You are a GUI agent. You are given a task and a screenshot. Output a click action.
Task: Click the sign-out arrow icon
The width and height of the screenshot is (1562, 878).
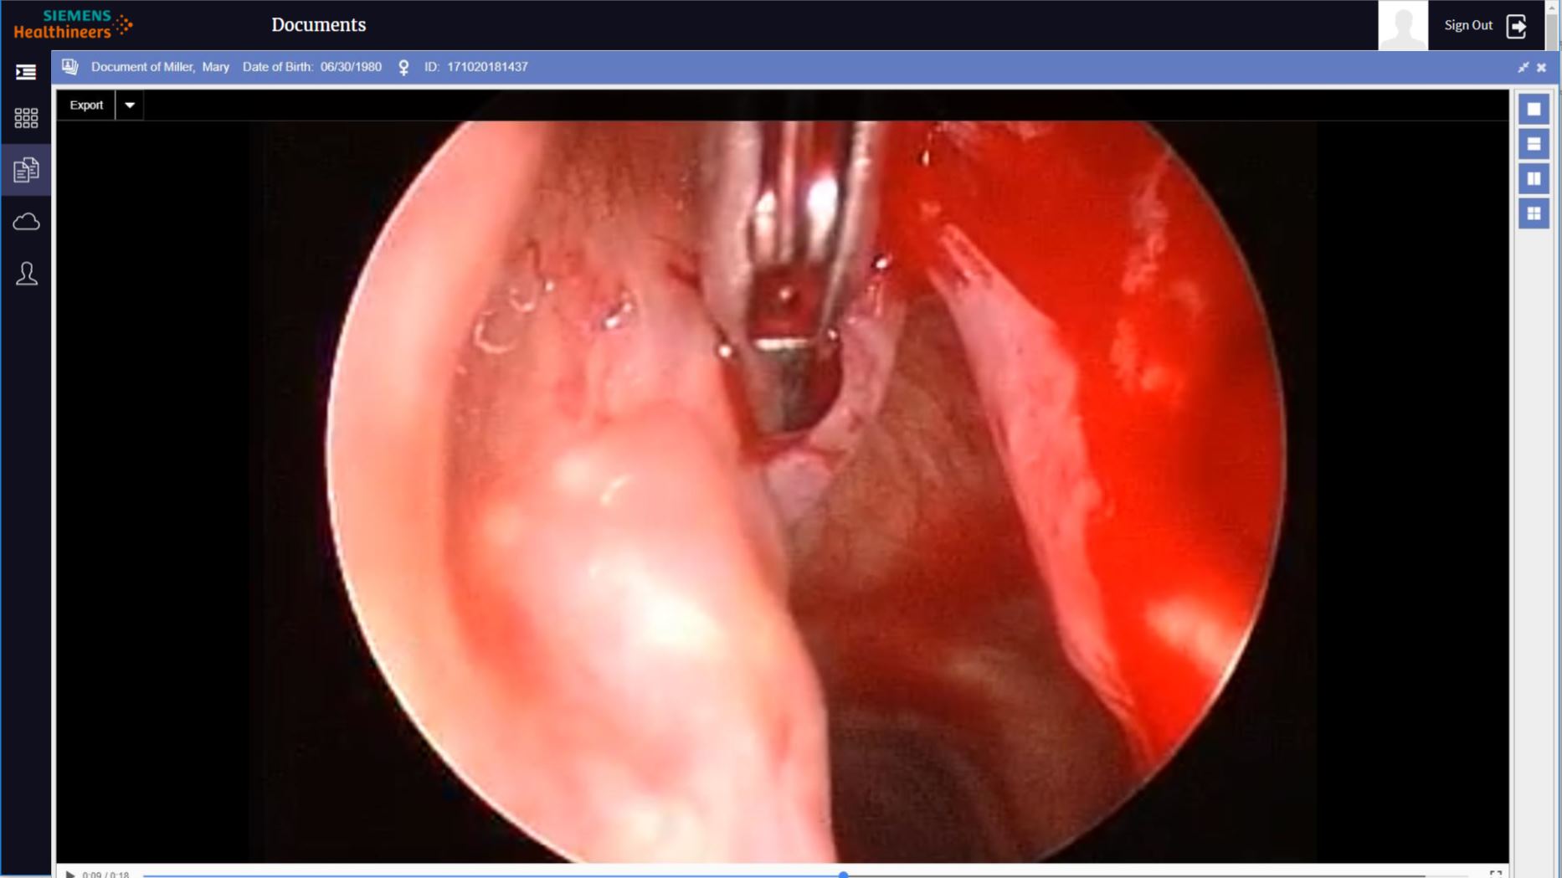click(x=1516, y=26)
